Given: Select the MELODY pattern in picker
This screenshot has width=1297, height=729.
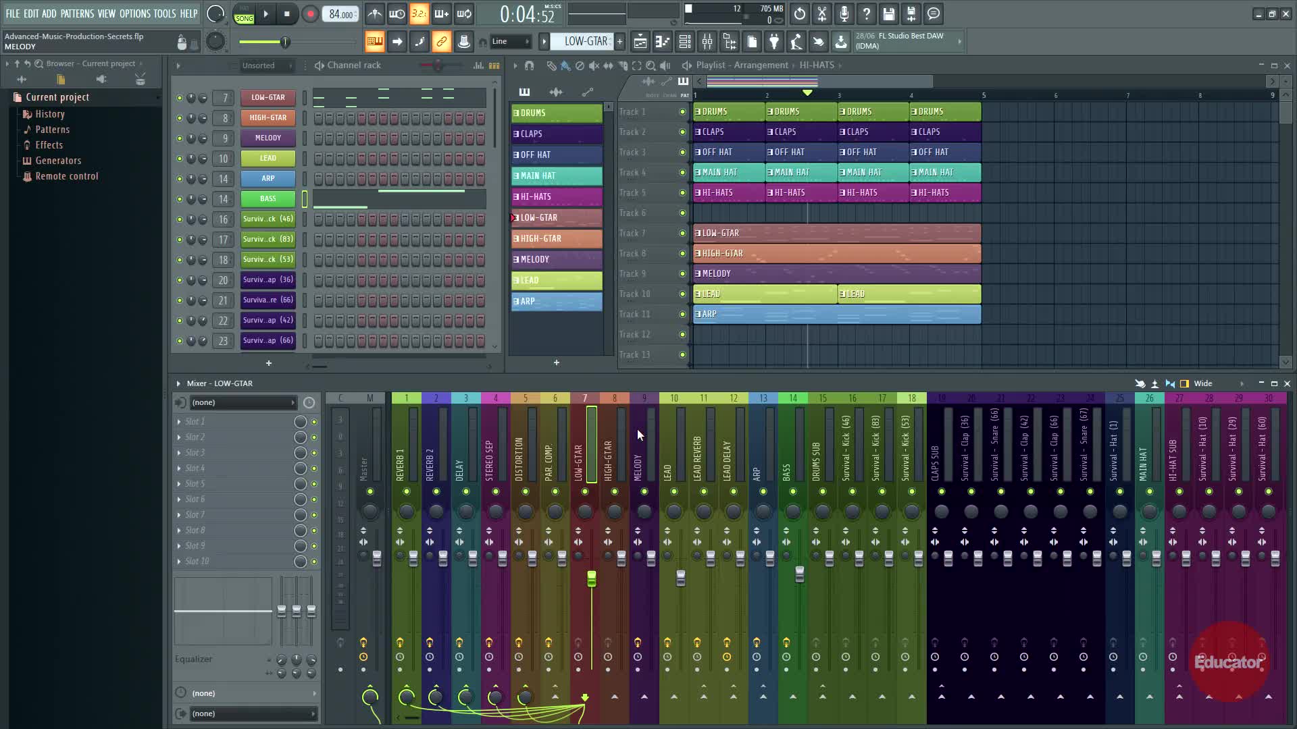Looking at the screenshot, I should pos(556,260).
